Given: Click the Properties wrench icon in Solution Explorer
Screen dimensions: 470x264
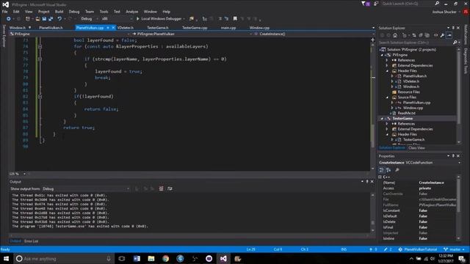Looking at the screenshot, I should pos(442,35).
